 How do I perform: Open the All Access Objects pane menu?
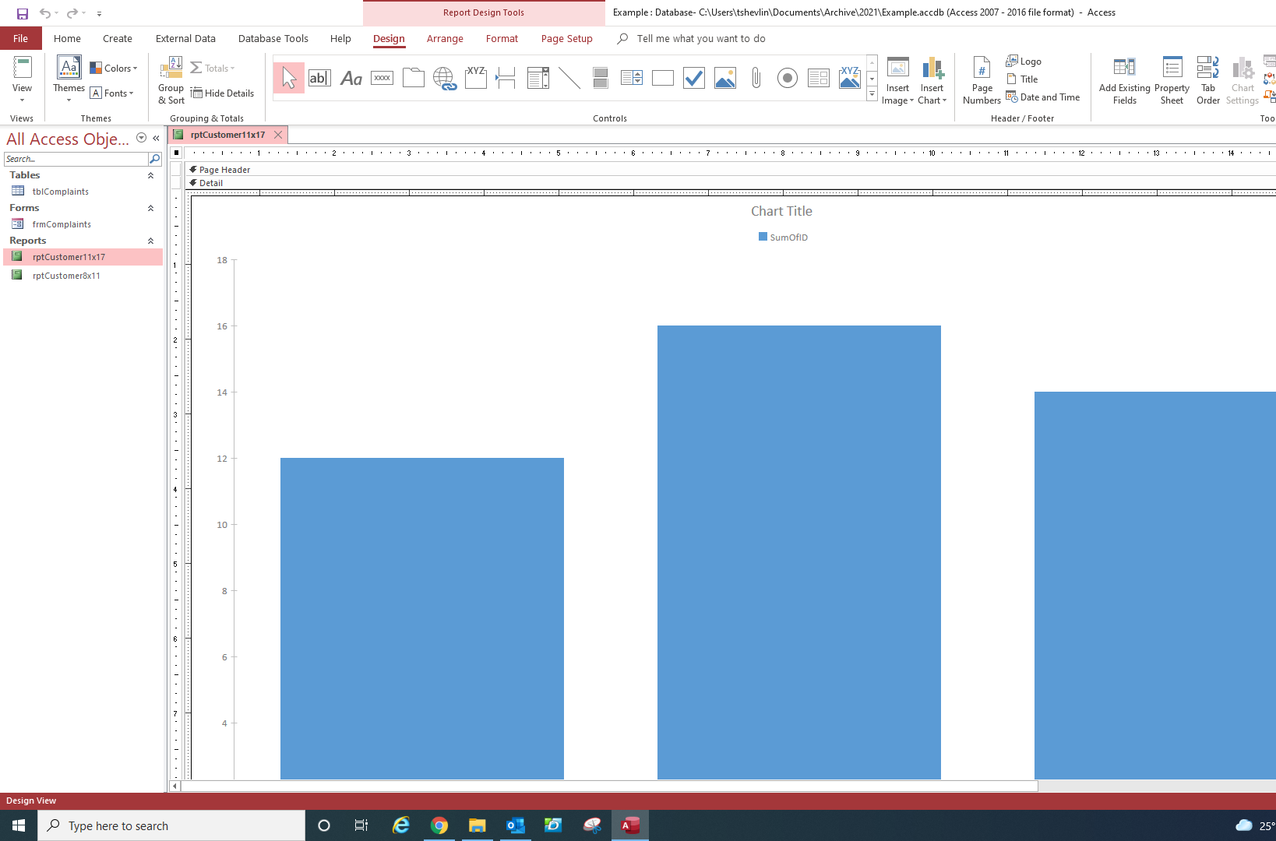(141, 138)
